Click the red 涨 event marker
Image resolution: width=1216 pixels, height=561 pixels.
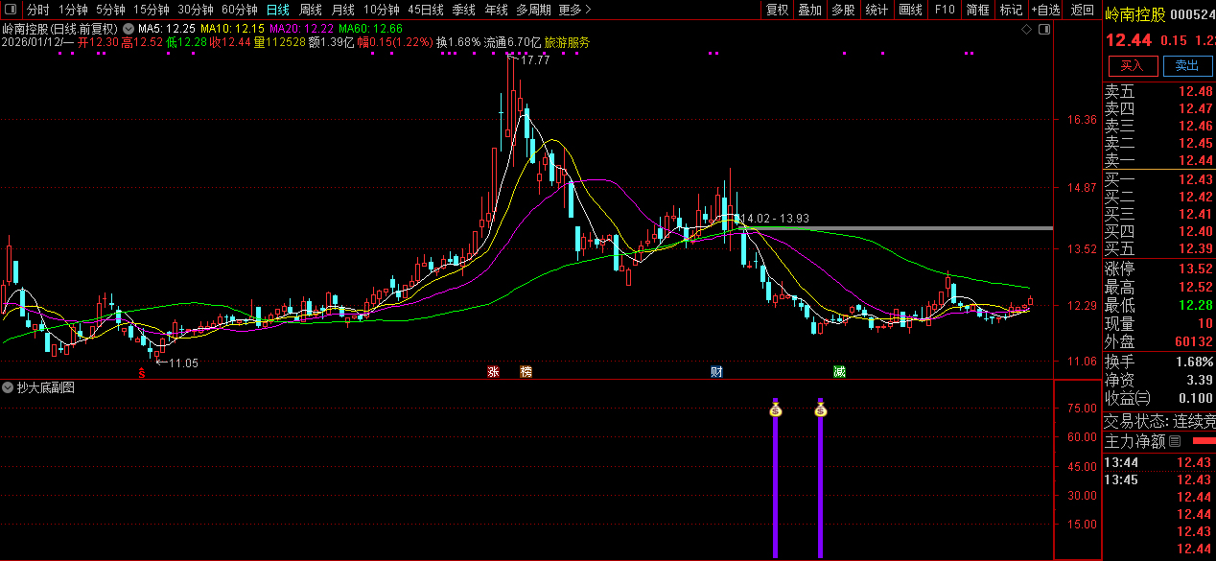click(x=493, y=372)
